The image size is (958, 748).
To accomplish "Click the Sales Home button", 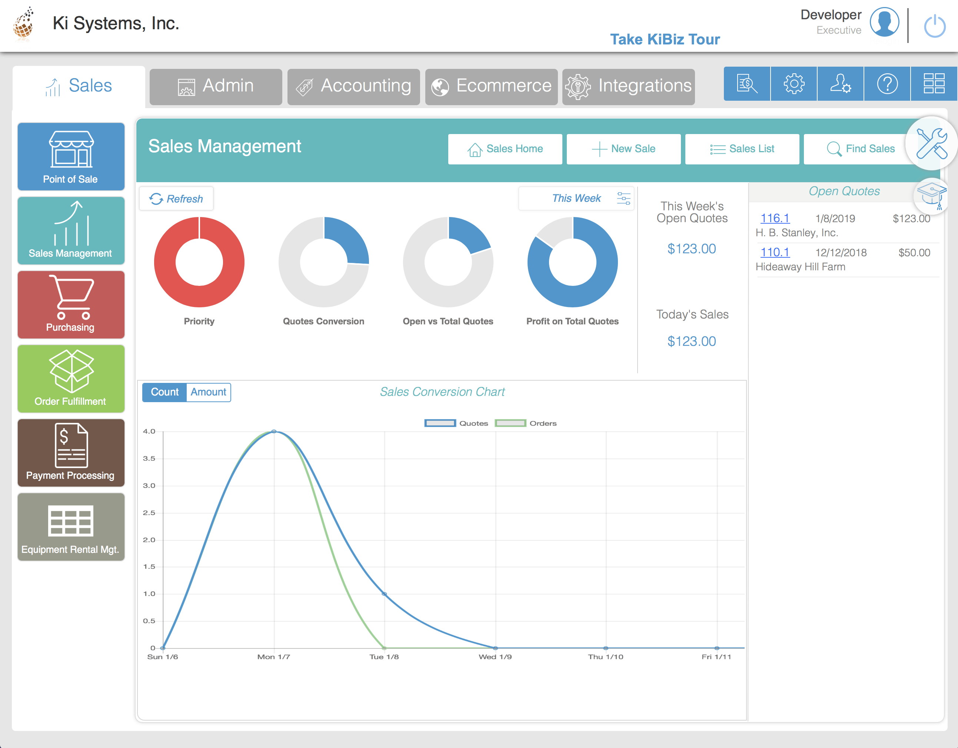I will click(x=505, y=149).
